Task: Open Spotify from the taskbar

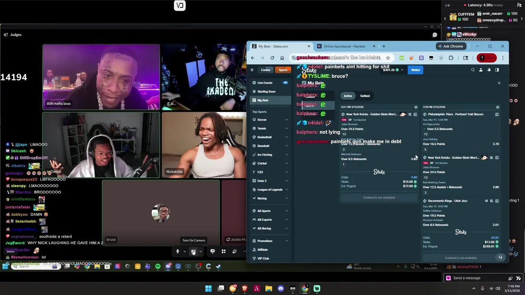Action: click(158, 267)
